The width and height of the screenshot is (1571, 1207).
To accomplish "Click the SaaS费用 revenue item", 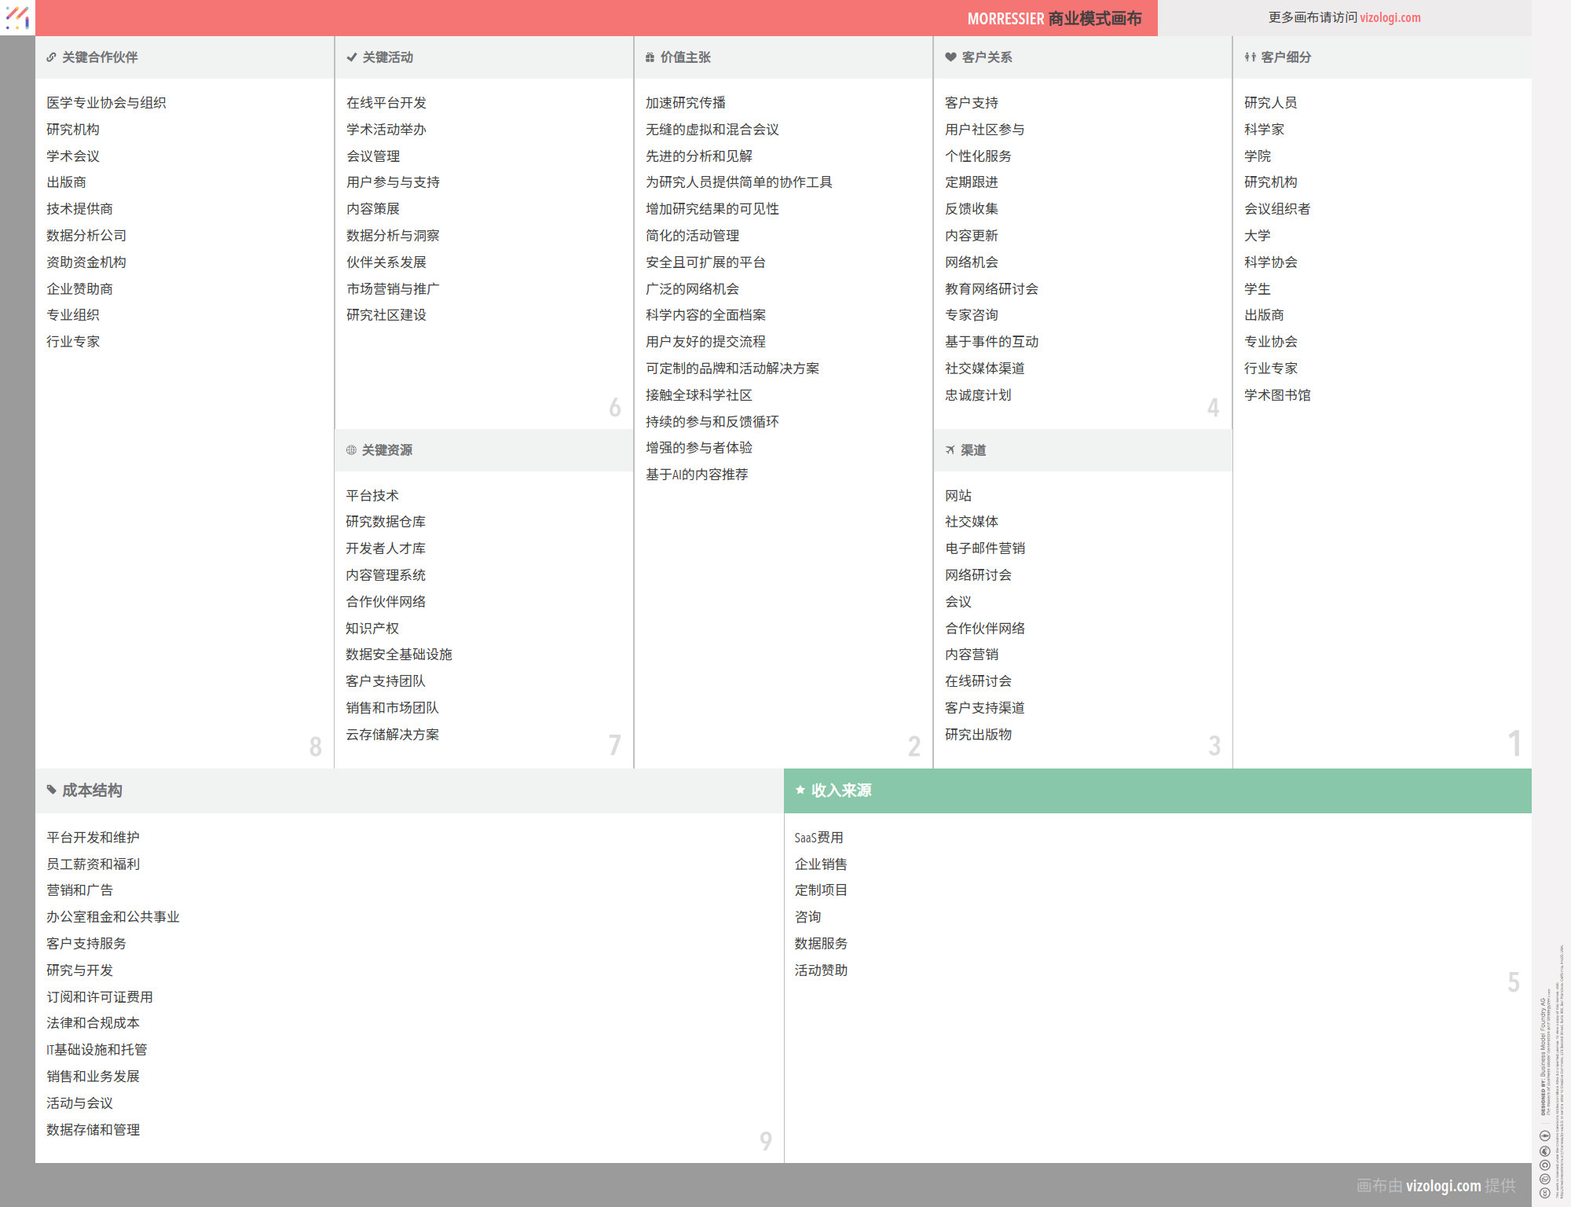I will point(818,838).
